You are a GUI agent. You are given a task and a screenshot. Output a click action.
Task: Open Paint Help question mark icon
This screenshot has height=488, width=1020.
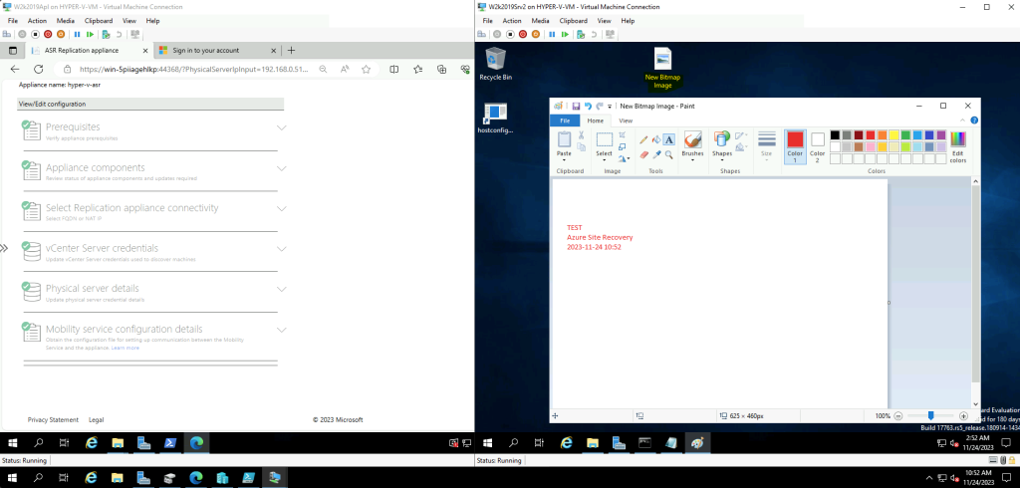click(974, 121)
